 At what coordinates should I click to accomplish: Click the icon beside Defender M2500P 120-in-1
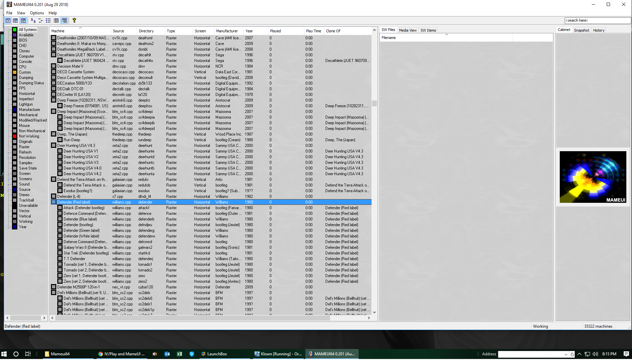point(54,287)
